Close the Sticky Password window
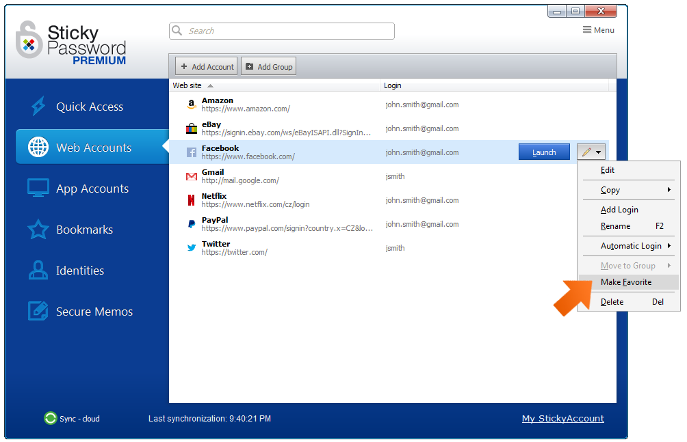The height and width of the screenshot is (442, 687). coord(601,12)
